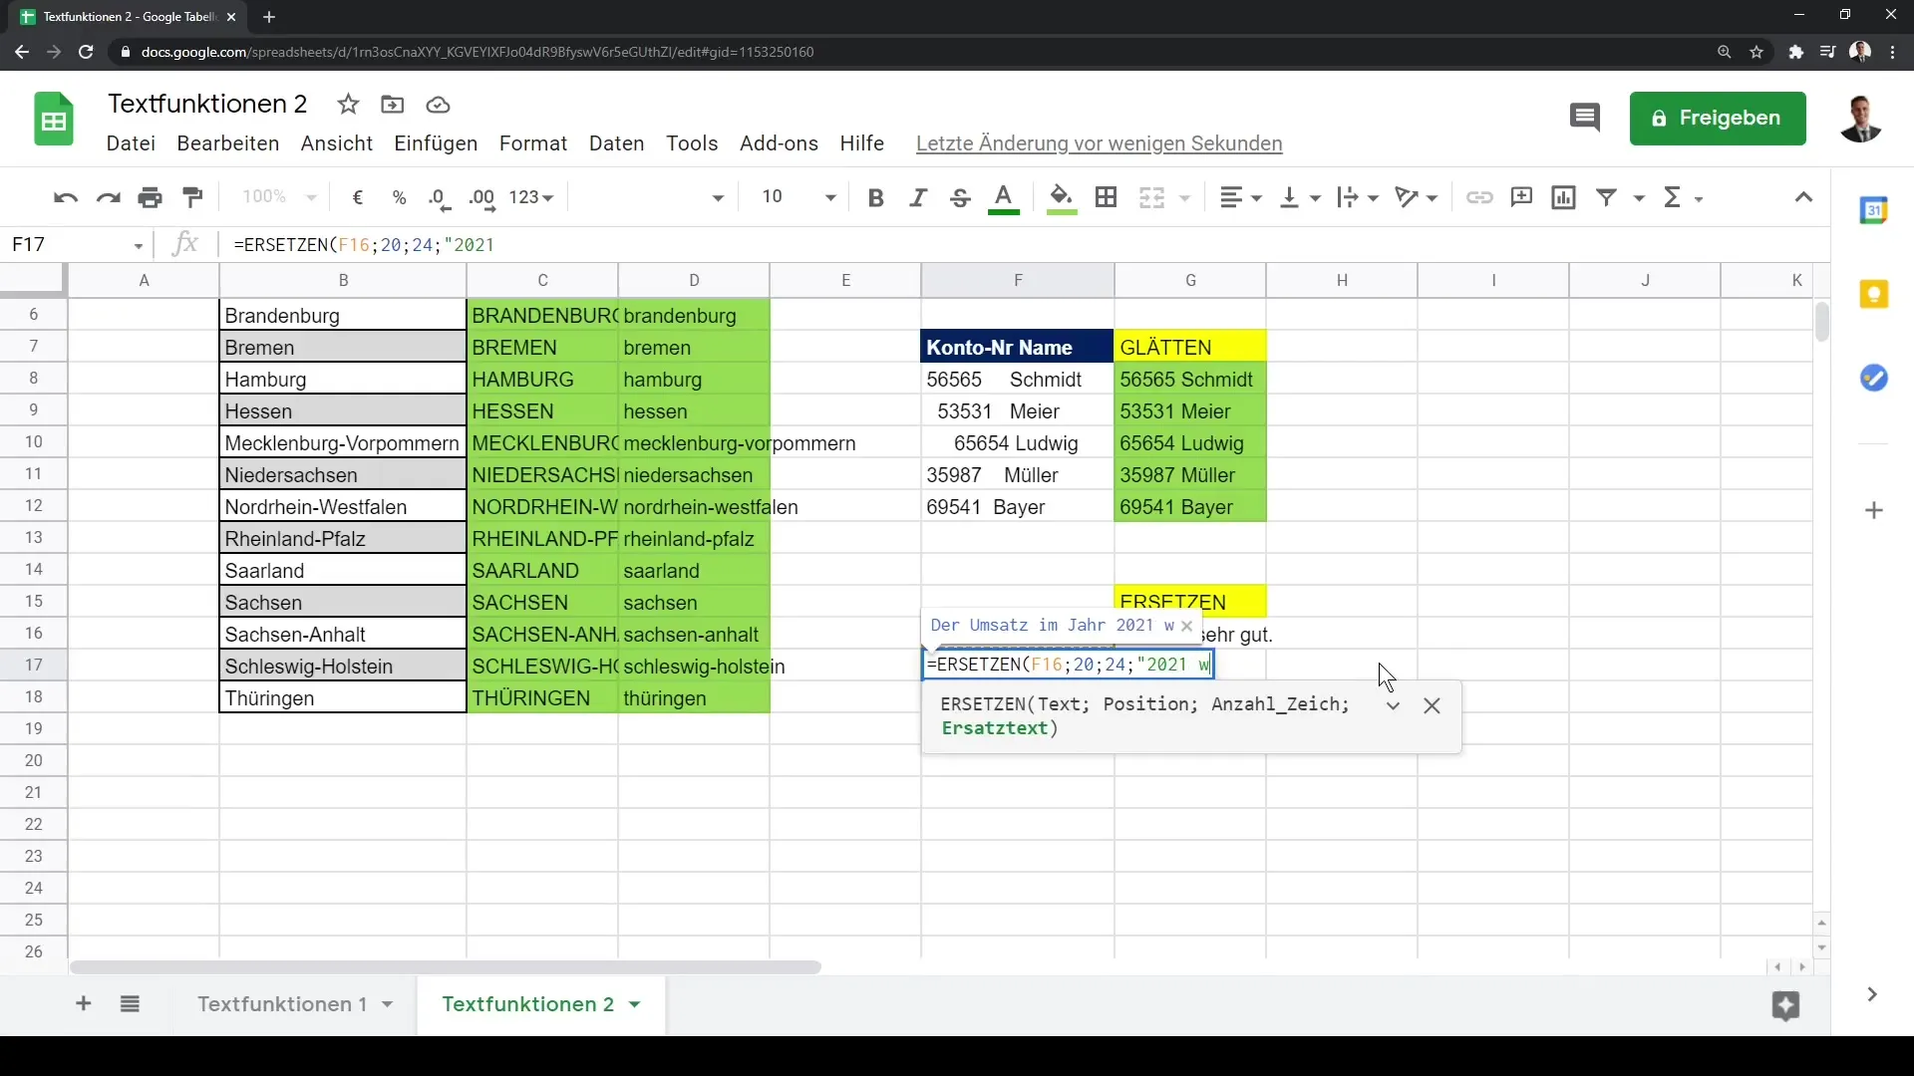Activate the paint format tool

(193, 197)
